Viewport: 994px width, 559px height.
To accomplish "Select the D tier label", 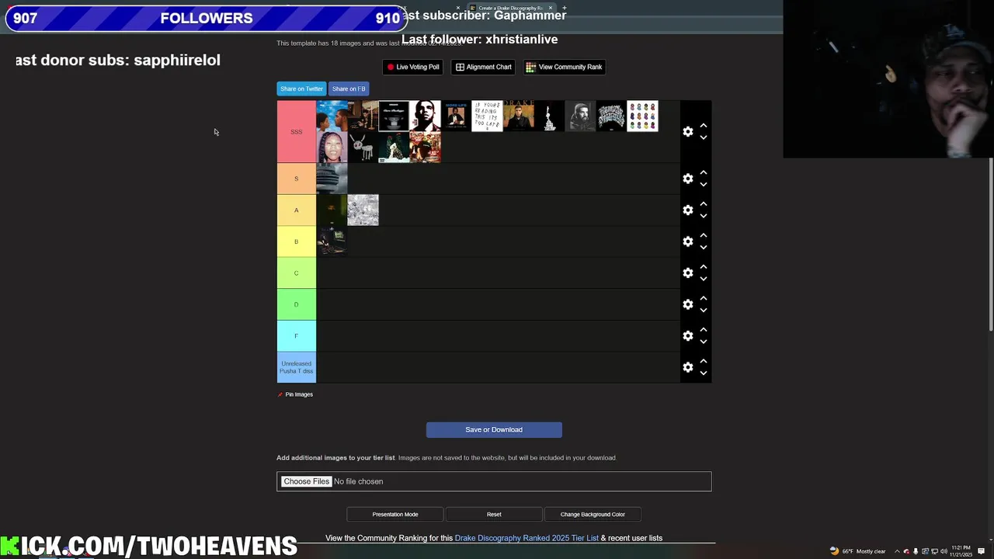I will pyautogui.click(x=297, y=304).
